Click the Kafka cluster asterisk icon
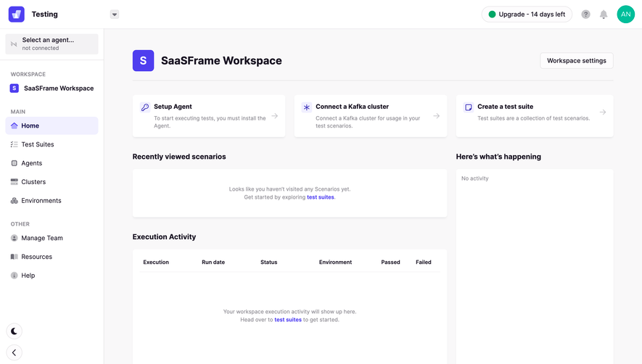Image resolution: width=642 pixels, height=364 pixels. (x=307, y=107)
